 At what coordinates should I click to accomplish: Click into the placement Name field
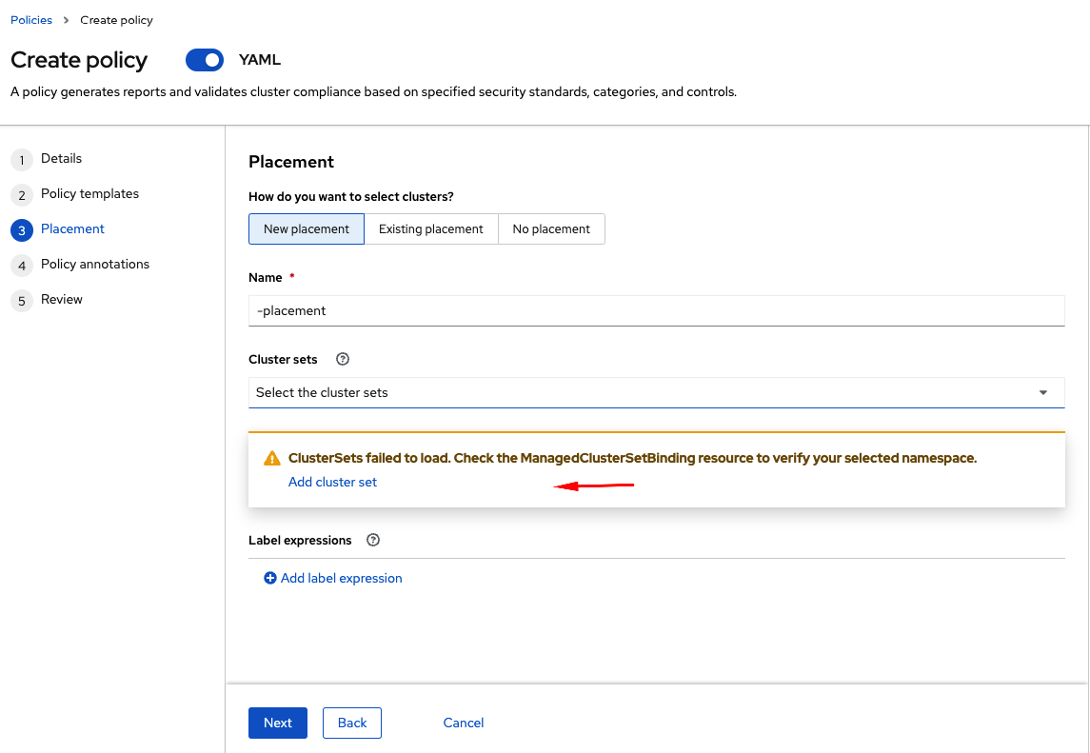(656, 310)
